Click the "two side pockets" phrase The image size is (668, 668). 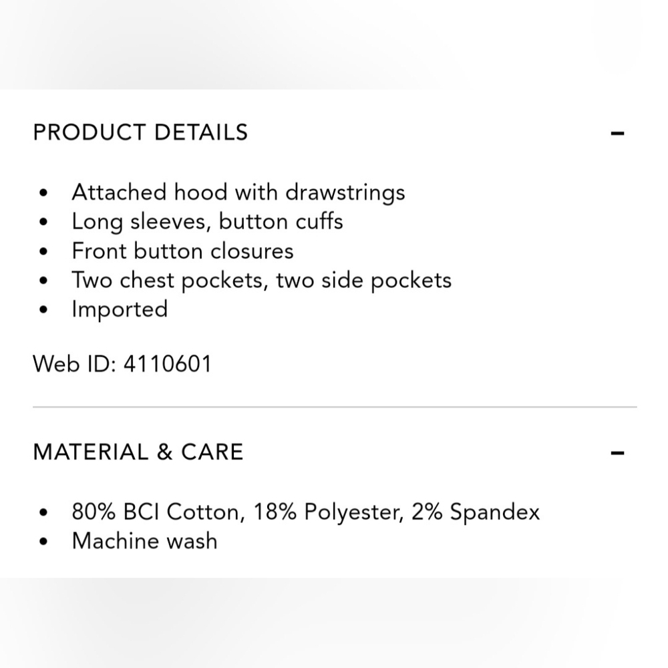tap(364, 281)
